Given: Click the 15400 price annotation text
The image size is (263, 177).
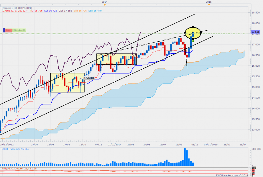Looking at the screenshot, I should [x=88, y=78].
